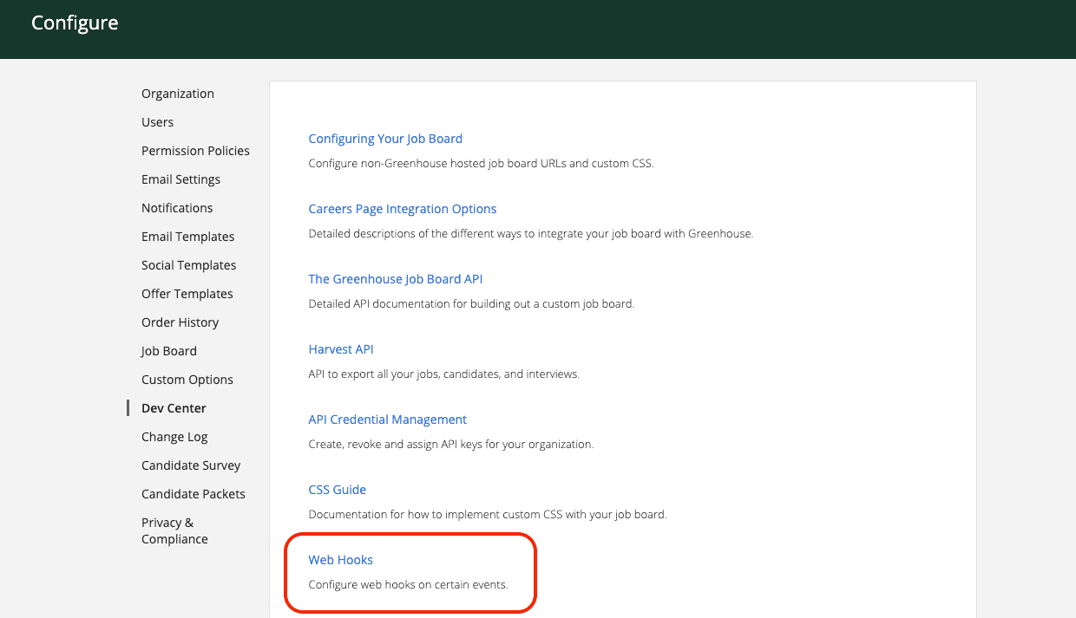Select Users in the sidebar

157,122
